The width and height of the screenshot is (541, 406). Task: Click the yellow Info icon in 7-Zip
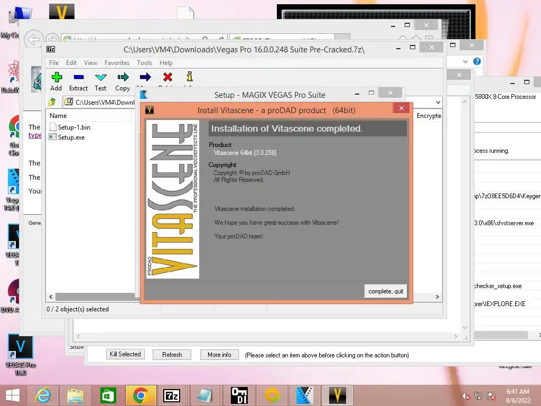[190, 76]
